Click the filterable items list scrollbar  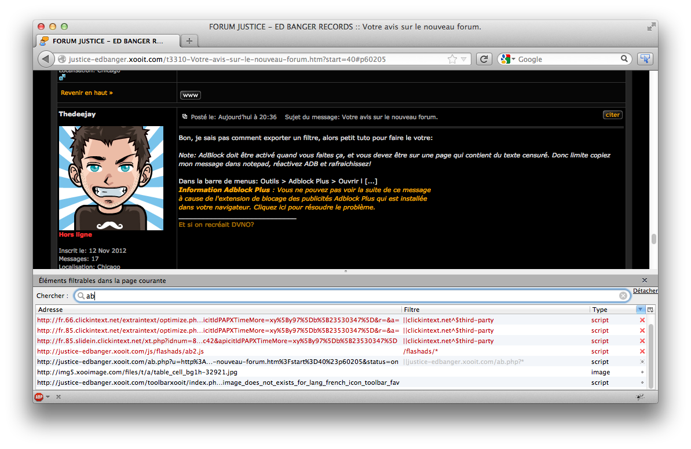coord(651,356)
